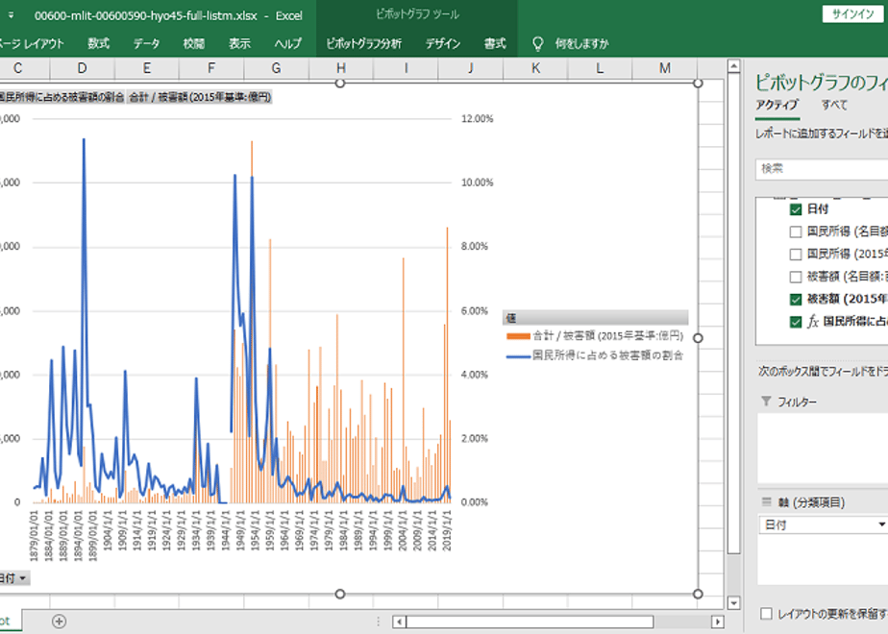
Task: Open the ヘルプ ribbon tab
Action: pyautogui.click(x=287, y=43)
